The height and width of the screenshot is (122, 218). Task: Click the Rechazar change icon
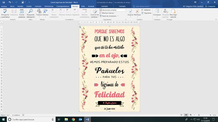(x=137, y=11)
